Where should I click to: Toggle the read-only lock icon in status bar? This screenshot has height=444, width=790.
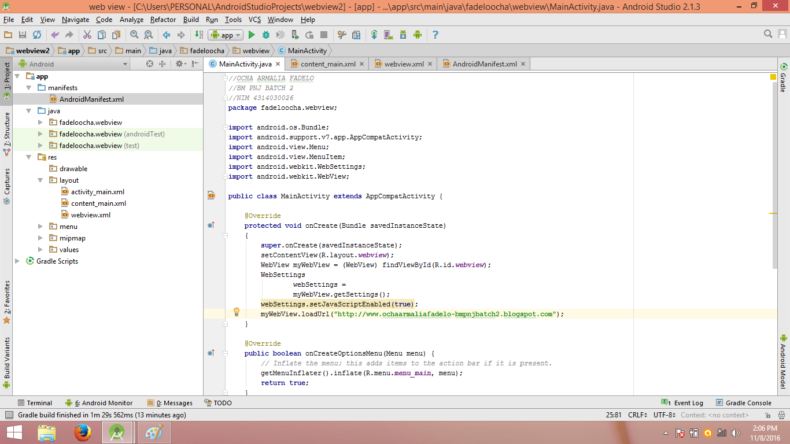pyautogui.click(x=767, y=415)
